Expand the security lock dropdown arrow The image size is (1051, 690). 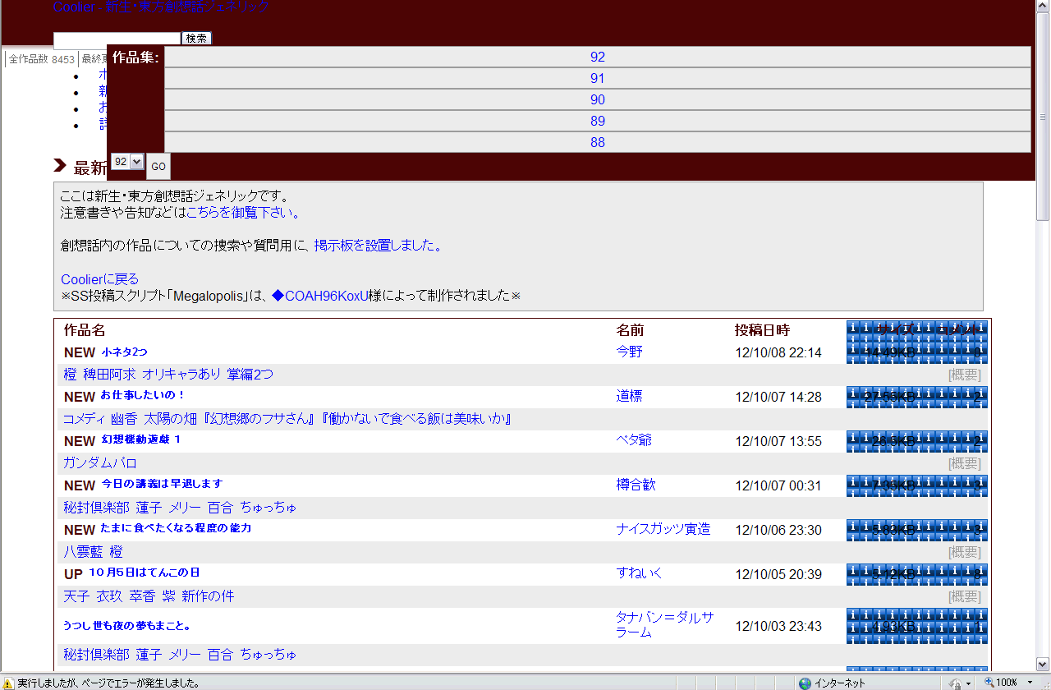968,683
